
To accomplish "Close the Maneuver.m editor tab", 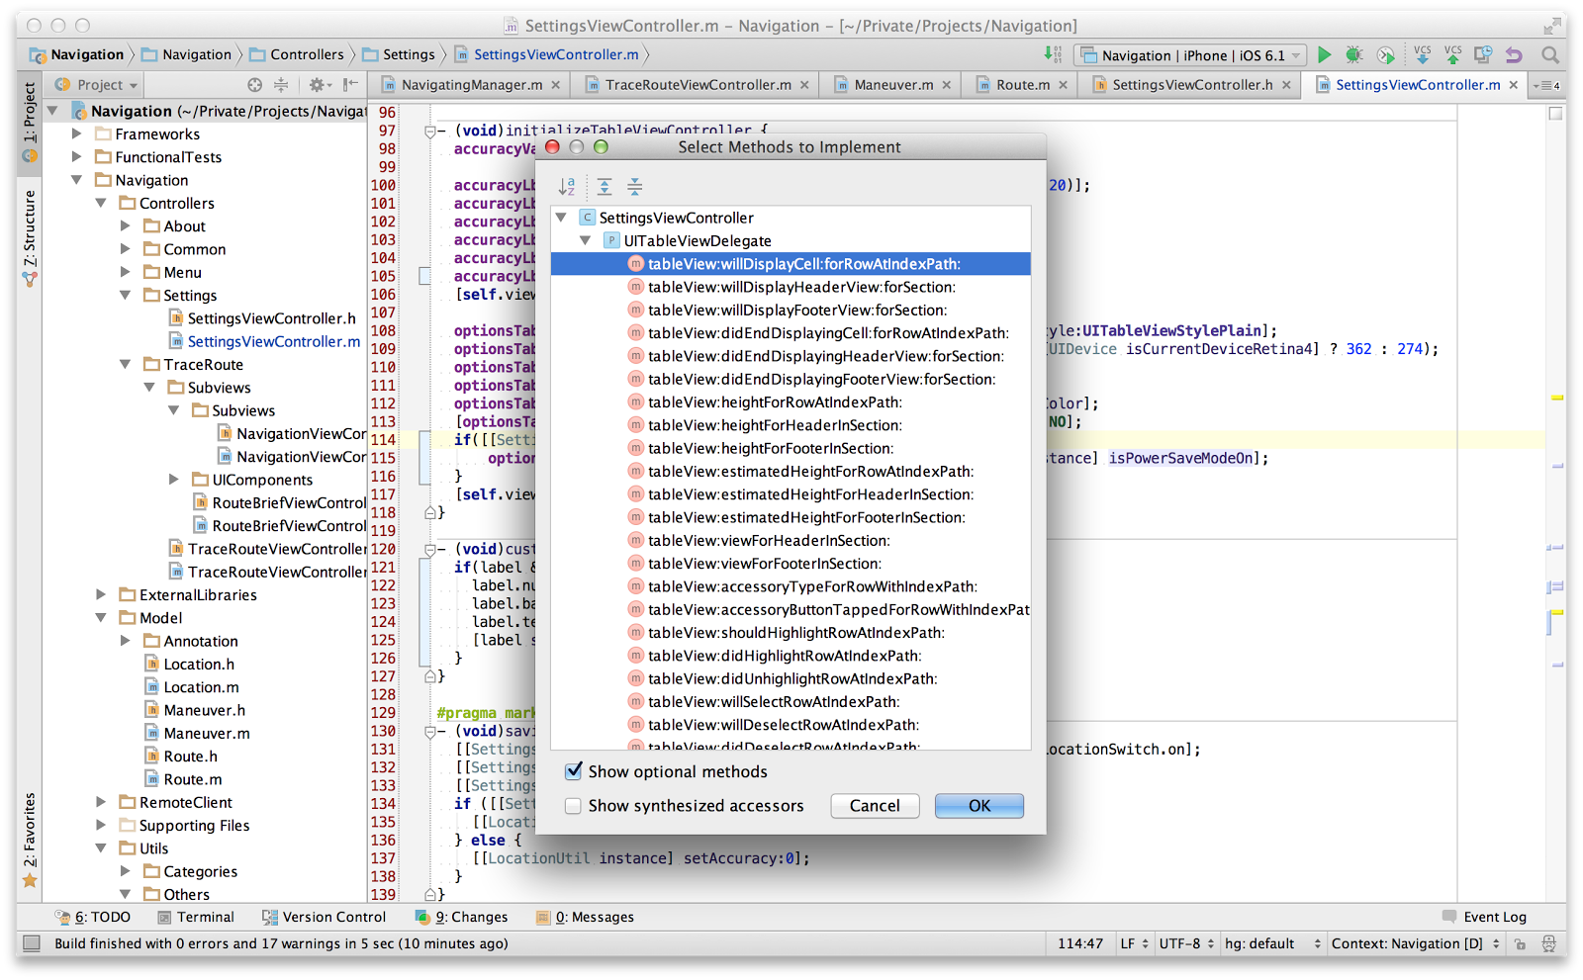I will (947, 85).
